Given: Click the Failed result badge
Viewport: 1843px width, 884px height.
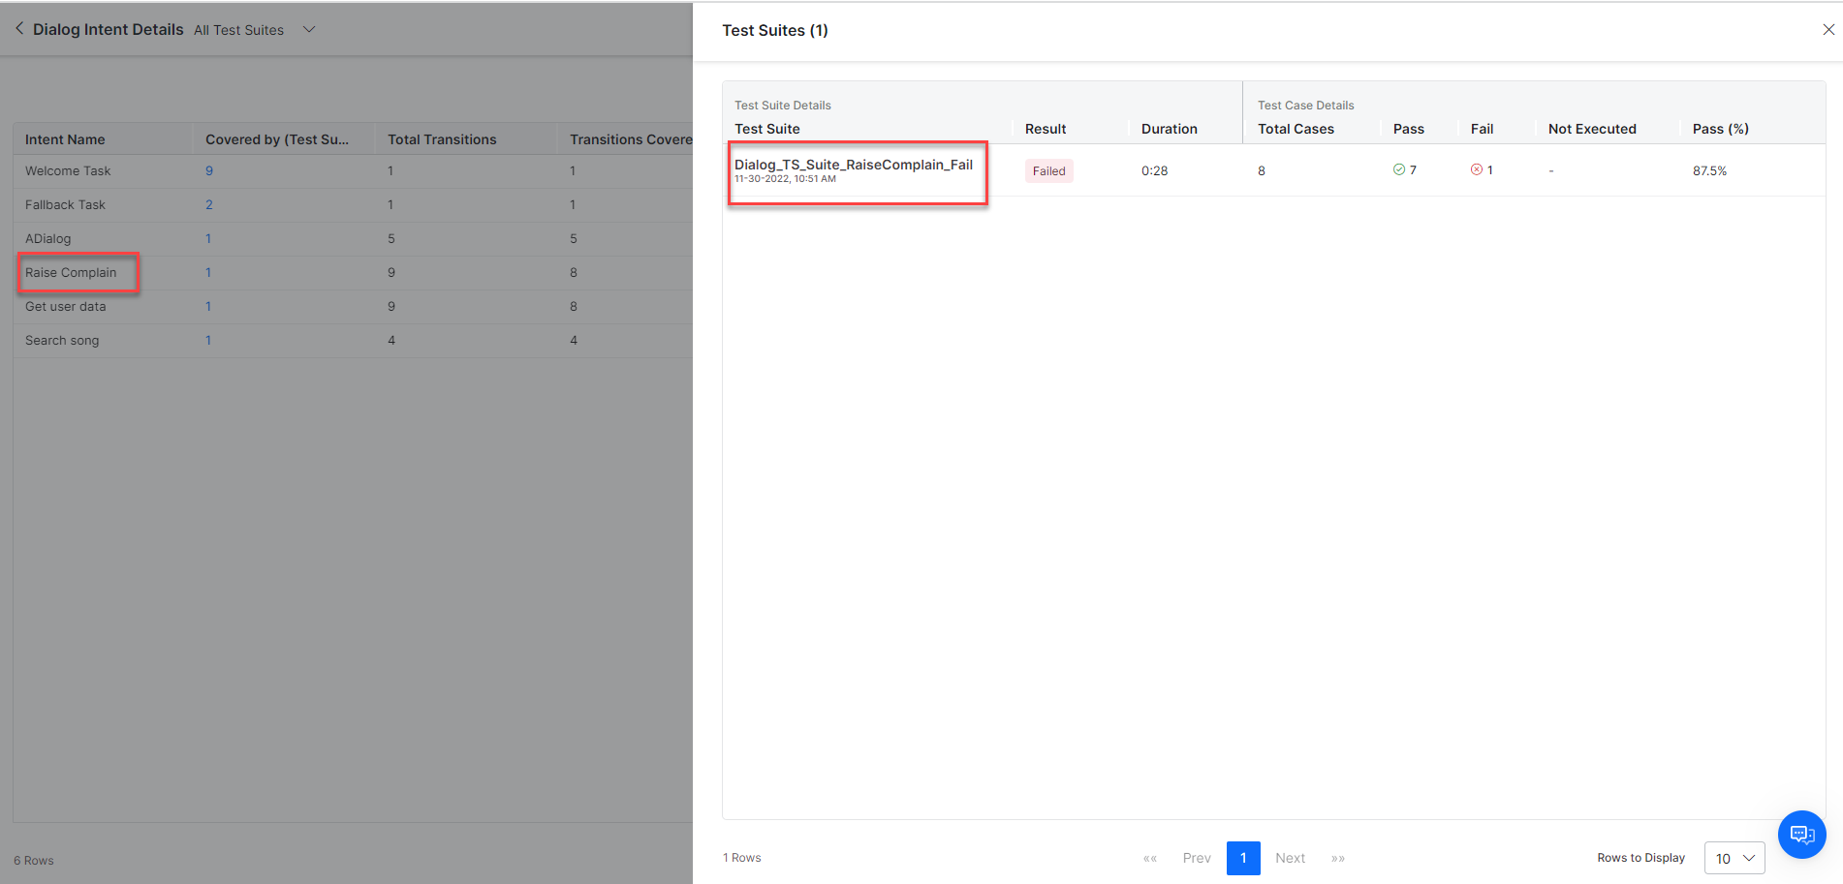Looking at the screenshot, I should tap(1048, 171).
